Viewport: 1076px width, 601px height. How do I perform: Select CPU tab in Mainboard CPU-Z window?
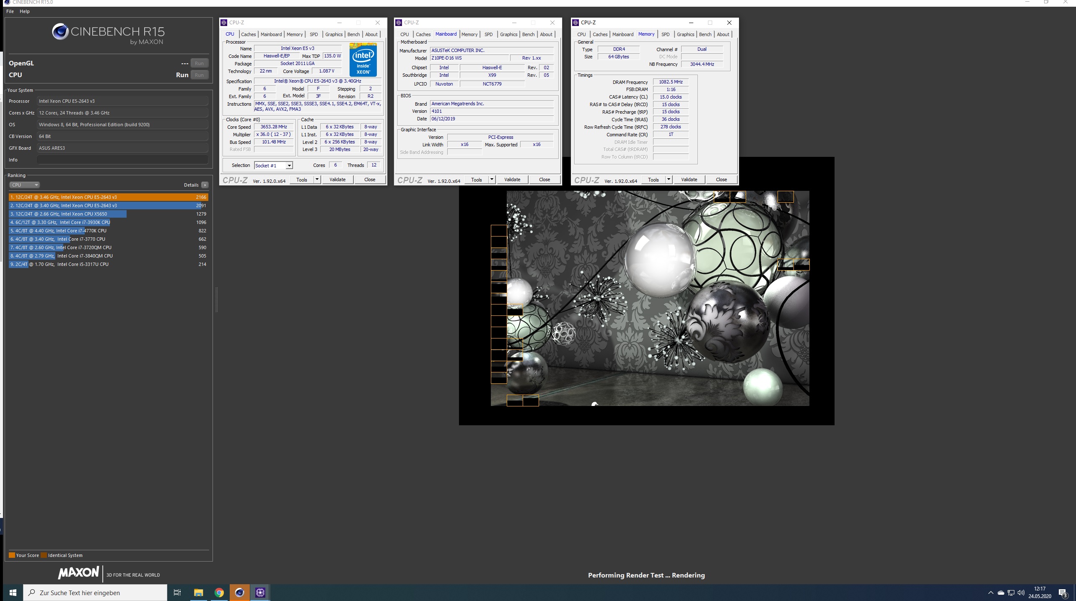coord(404,34)
